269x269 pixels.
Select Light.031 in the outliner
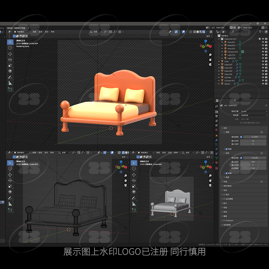click(x=231, y=55)
